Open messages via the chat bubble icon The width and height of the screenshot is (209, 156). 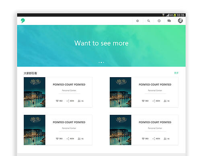pos(169,21)
